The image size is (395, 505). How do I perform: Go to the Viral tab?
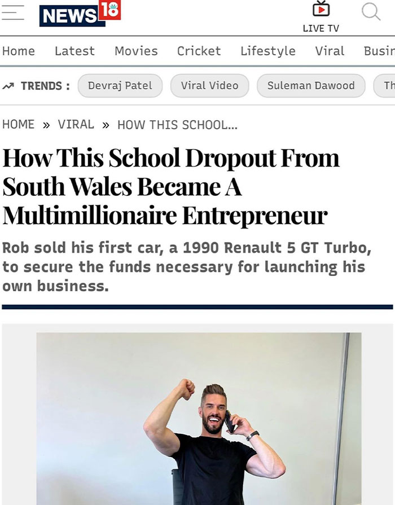[330, 51]
